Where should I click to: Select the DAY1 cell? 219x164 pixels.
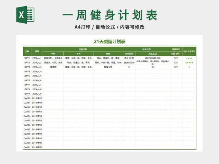click(x=27, y=58)
